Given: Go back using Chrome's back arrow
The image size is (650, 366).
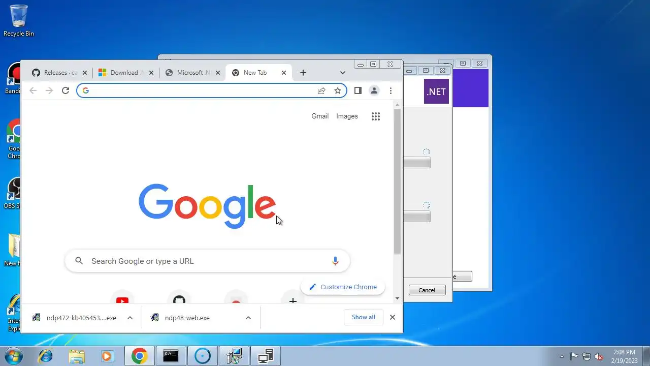Looking at the screenshot, I should [33, 90].
